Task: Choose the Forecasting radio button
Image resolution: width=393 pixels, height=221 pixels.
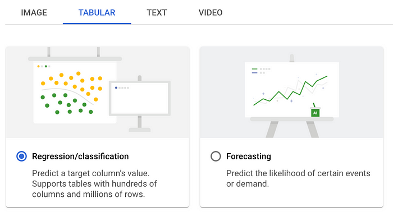Action: coord(216,156)
